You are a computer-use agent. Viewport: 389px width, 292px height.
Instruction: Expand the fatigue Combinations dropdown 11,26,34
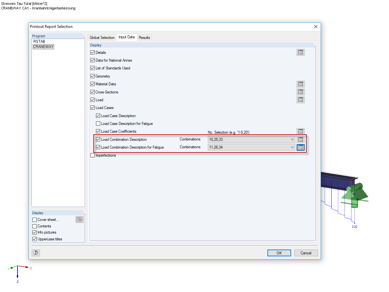292,147
